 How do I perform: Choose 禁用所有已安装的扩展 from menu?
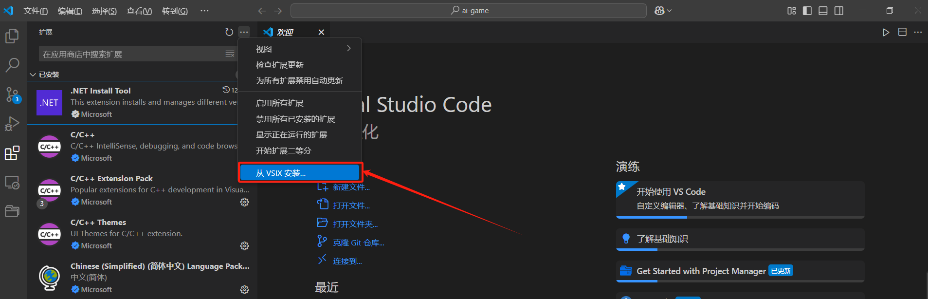point(300,119)
